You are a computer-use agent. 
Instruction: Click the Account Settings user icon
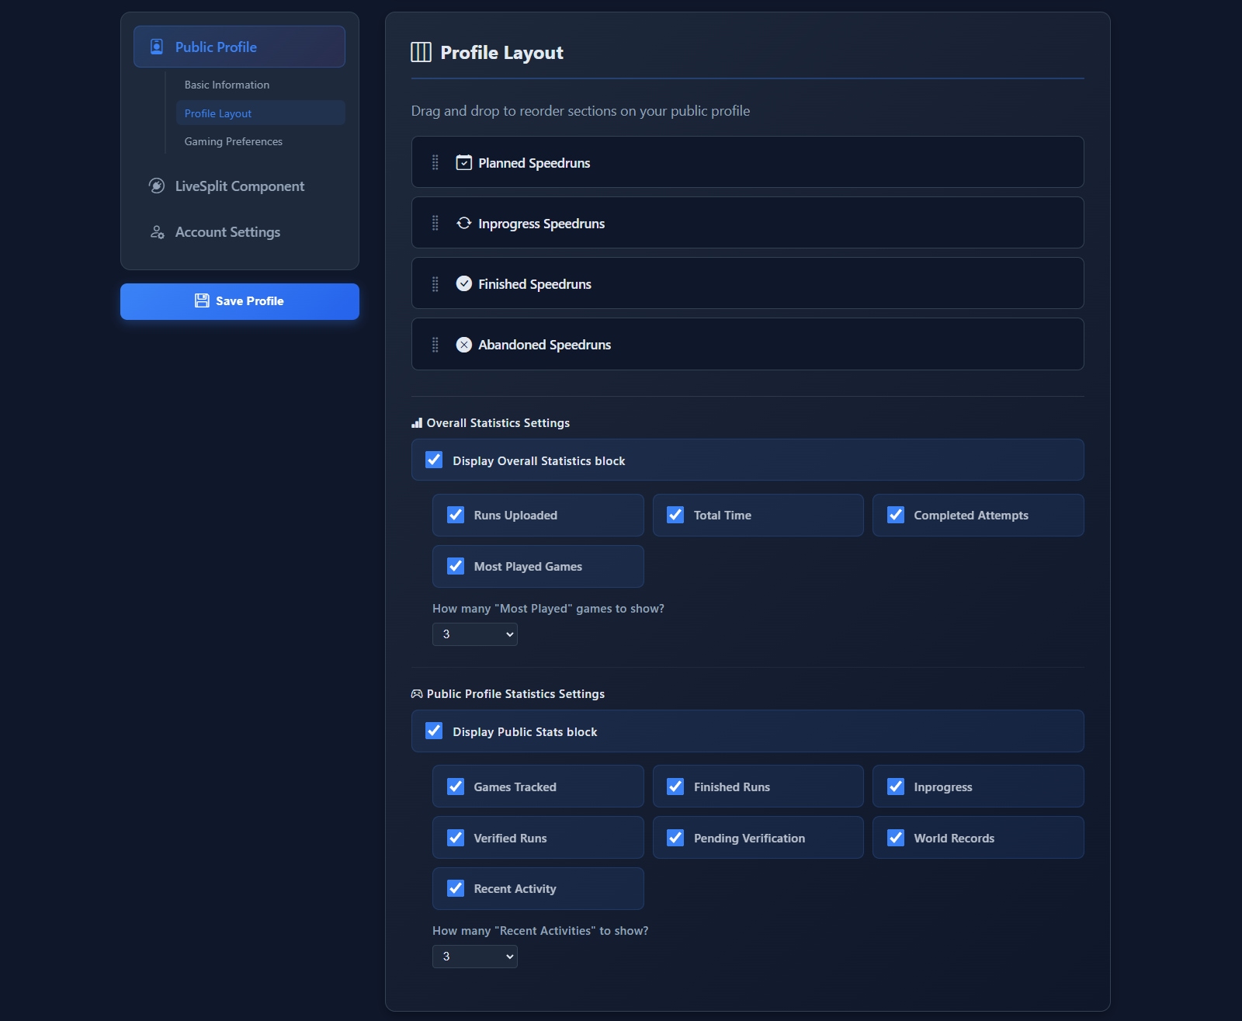[x=157, y=232]
